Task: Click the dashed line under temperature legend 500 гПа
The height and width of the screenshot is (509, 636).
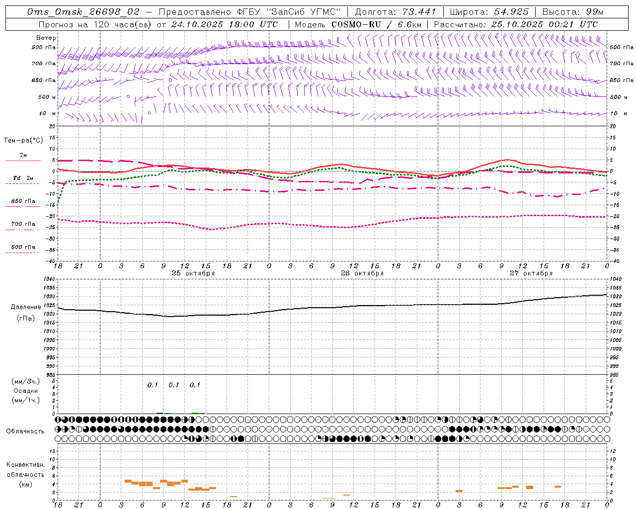Action: coord(22,253)
